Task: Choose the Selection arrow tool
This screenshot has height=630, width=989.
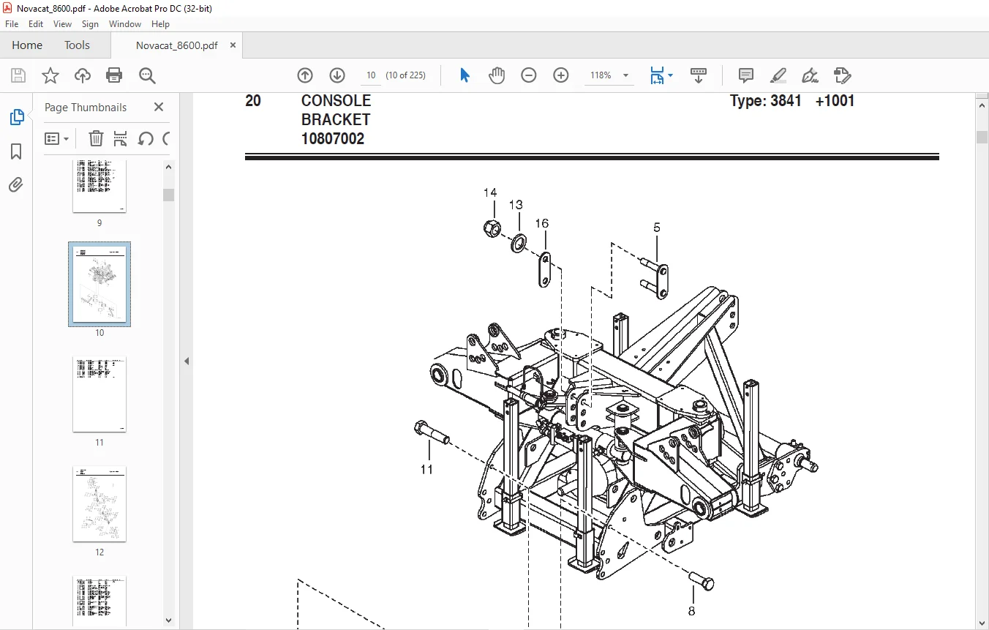Action: click(465, 75)
